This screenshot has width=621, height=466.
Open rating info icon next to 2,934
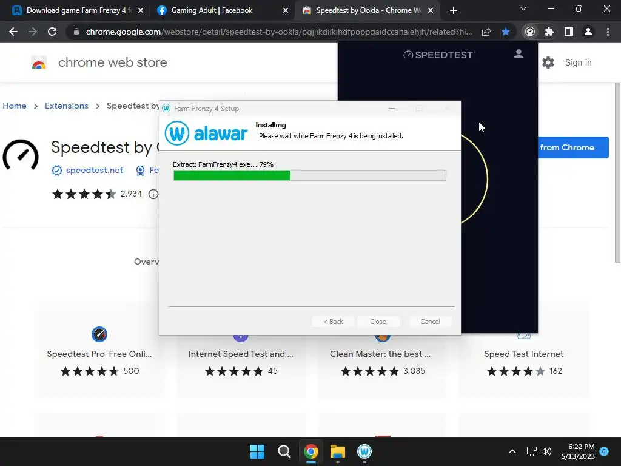153,194
